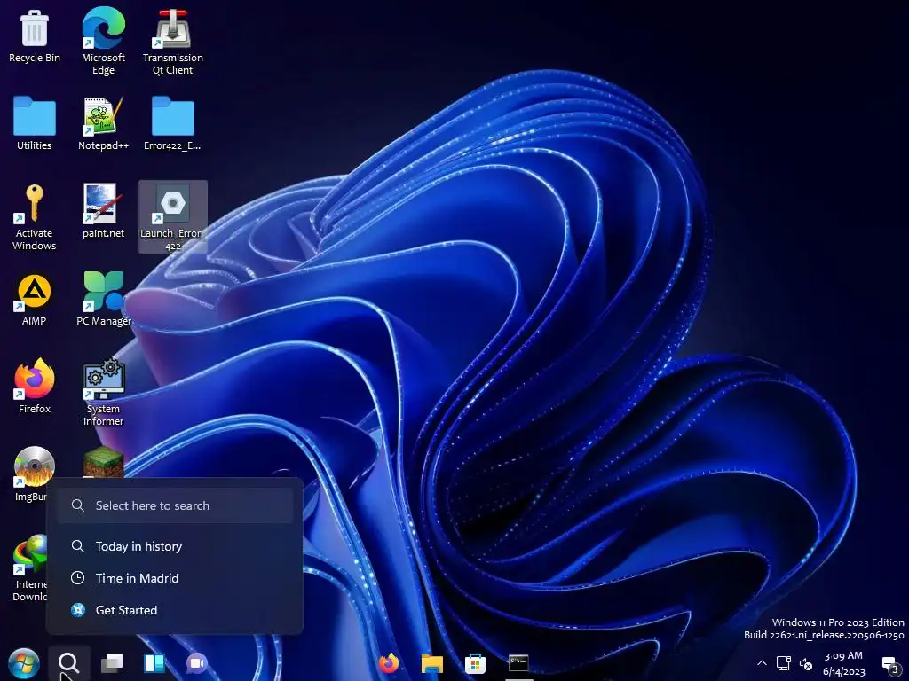Launch Notepad++ from desktop
909x681 pixels.
click(x=103, y=122)
